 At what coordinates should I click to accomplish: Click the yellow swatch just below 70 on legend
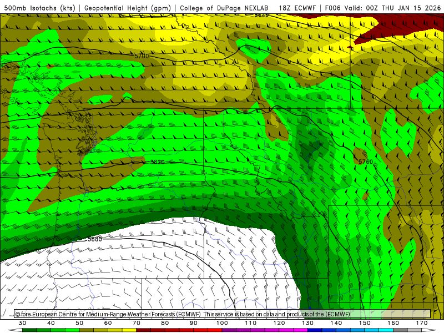(x=129, y=330)
